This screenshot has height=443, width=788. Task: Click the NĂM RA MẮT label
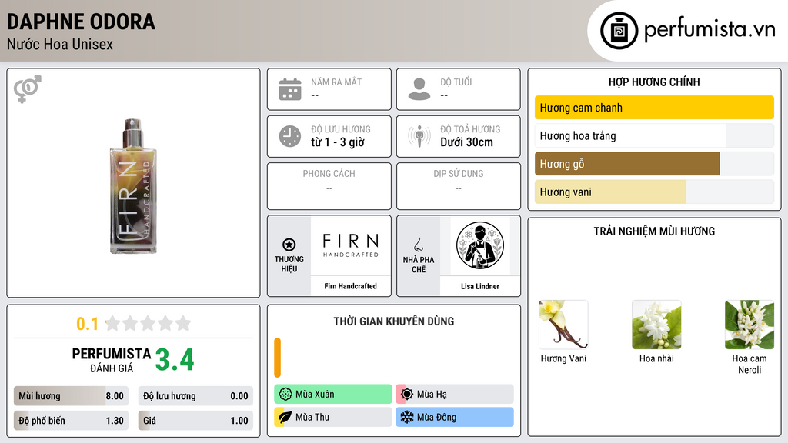coord(336,82)
